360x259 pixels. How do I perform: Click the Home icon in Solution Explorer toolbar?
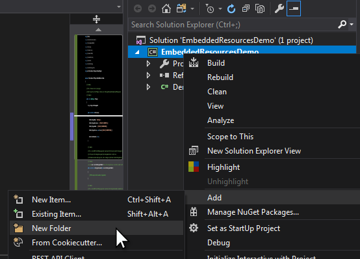click(166, 8)
